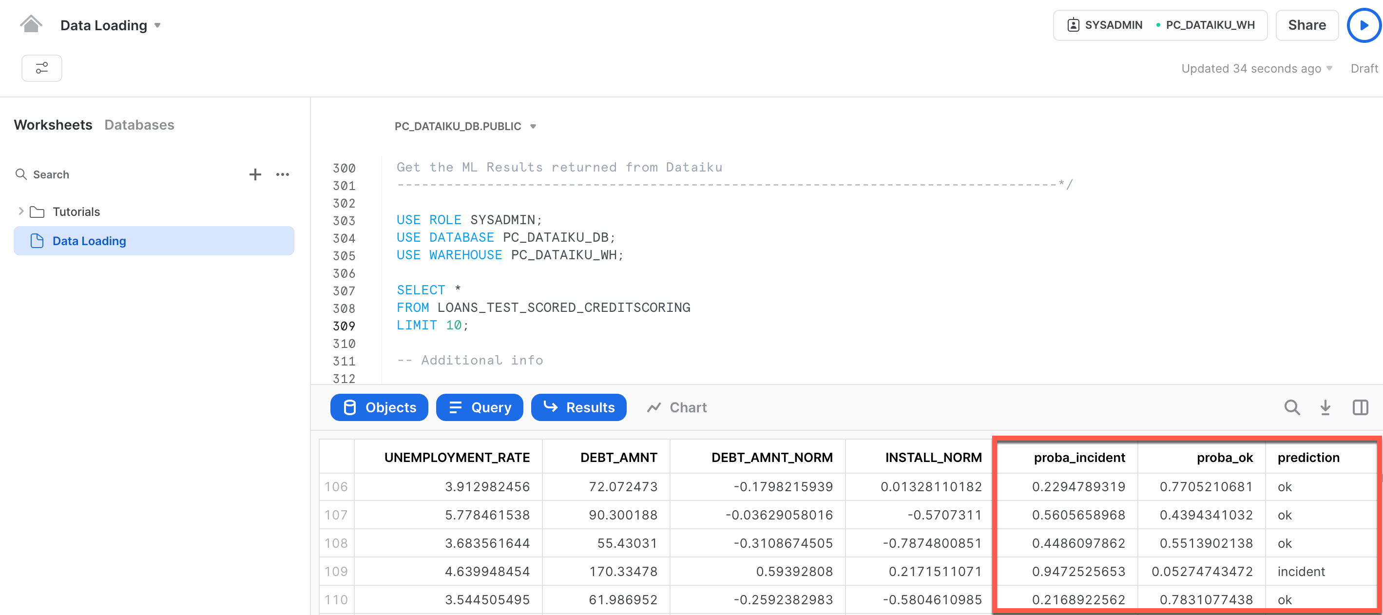Open the Data Loading title dropdown
This screenshot has width=1383, height=615.
point(157,25)
